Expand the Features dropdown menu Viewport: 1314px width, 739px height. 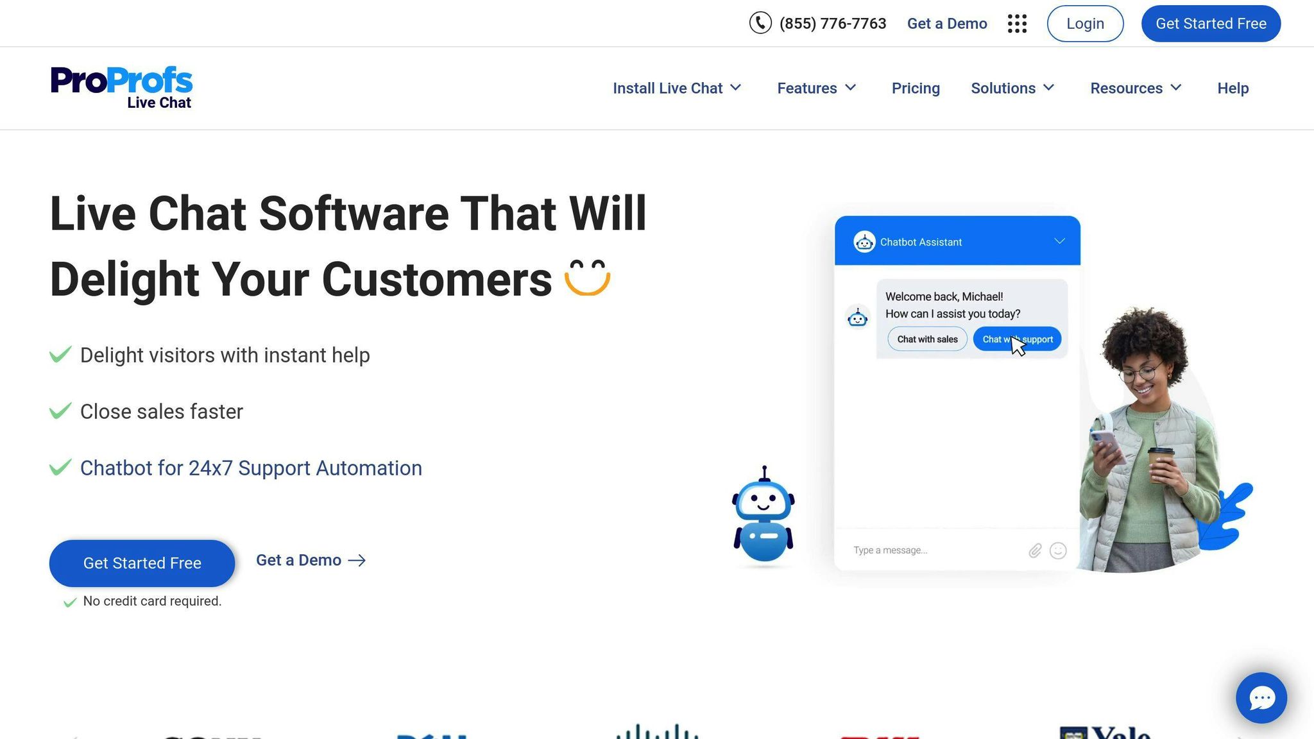pos(816,88)
